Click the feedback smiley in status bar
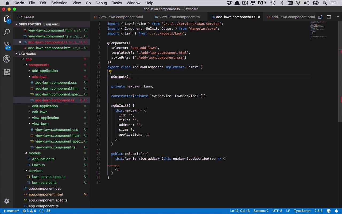The image size is (342, 214). click(x=329, y=211)
